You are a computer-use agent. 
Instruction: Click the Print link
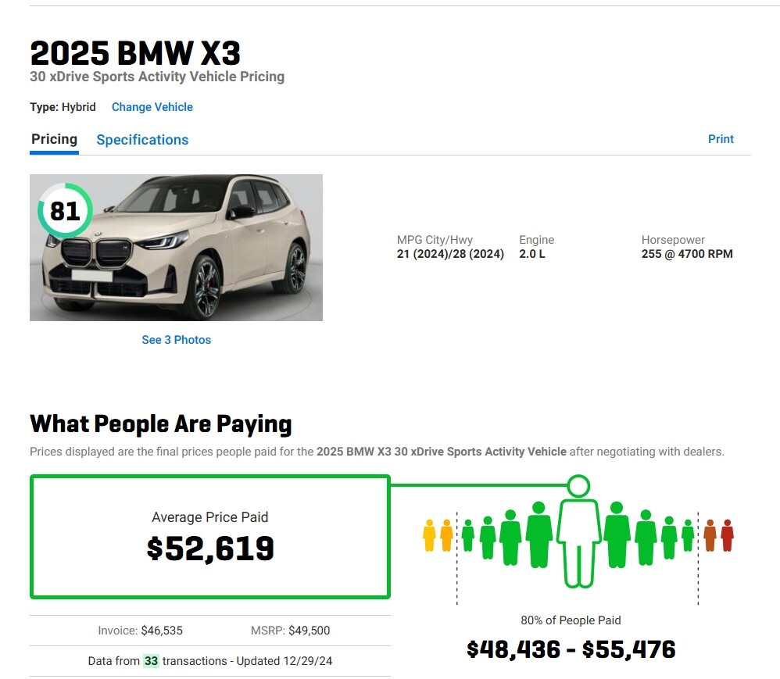(721, 139)
